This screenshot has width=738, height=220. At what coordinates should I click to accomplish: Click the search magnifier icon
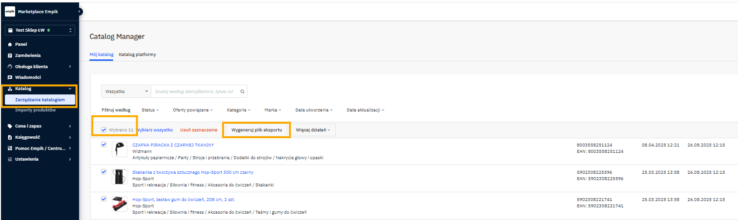point(242,91)
